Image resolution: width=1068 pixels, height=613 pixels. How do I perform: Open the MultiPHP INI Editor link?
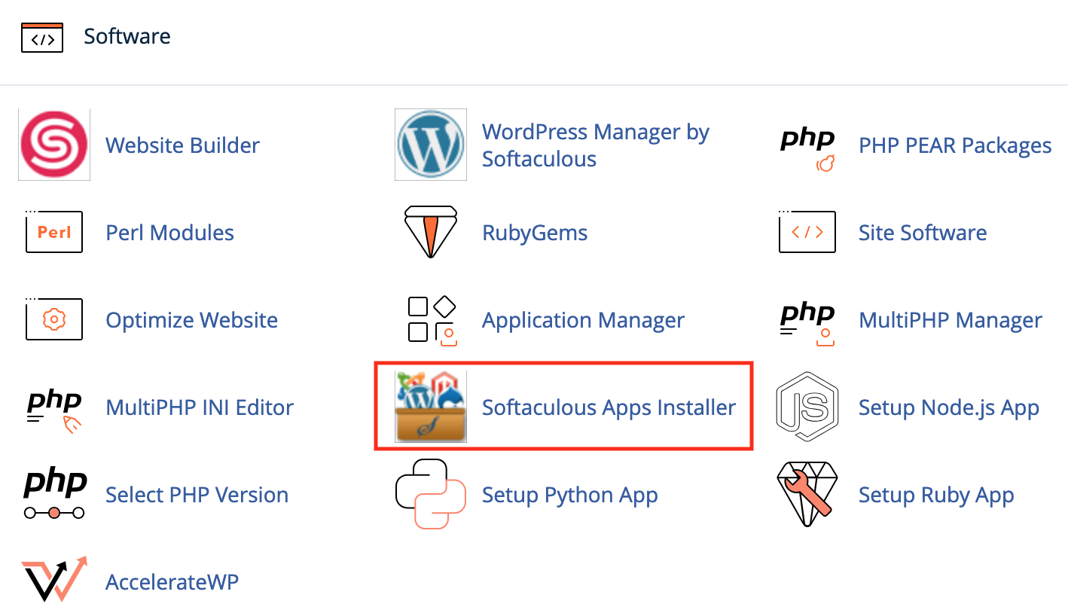(x=200, y=407)
